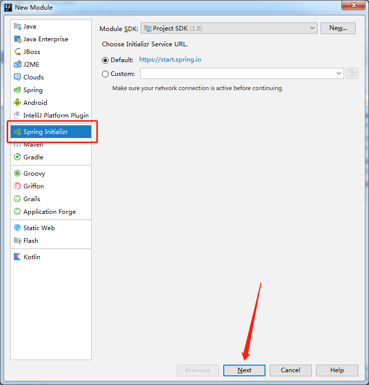Select the Grails green icon
This screenshot has height=385, width=369.
[17, 199]
